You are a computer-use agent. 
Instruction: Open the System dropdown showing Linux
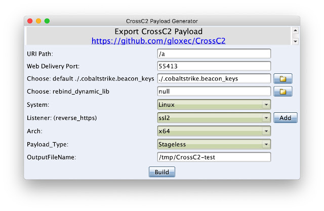click(214, 105)
